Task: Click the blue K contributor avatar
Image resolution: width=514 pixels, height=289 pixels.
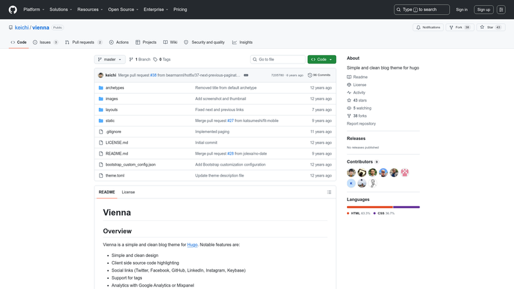Action: coord(351,184)
